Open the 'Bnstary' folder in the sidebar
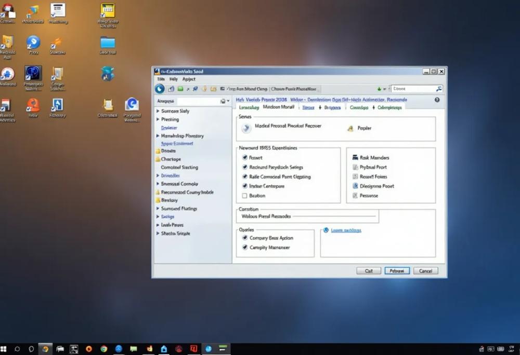Viewport: 520px width, 355px height. [169, 200]
